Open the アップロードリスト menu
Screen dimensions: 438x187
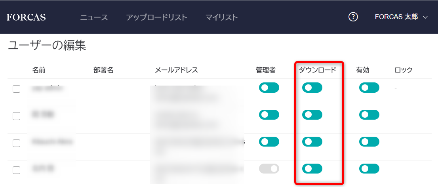click(x=156, y=17)
